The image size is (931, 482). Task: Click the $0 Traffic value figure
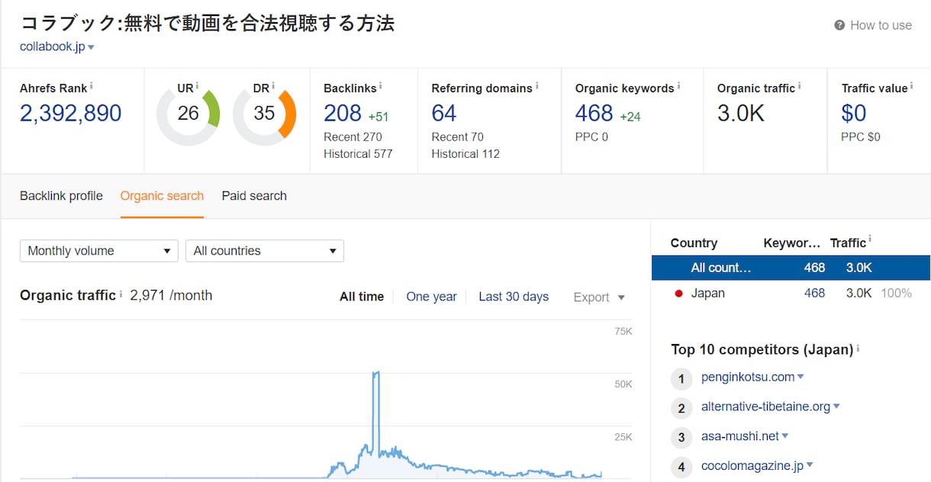[x=854, y=114]
